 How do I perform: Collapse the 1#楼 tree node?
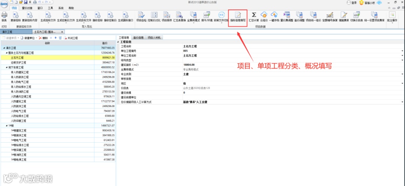pos(6,125)
